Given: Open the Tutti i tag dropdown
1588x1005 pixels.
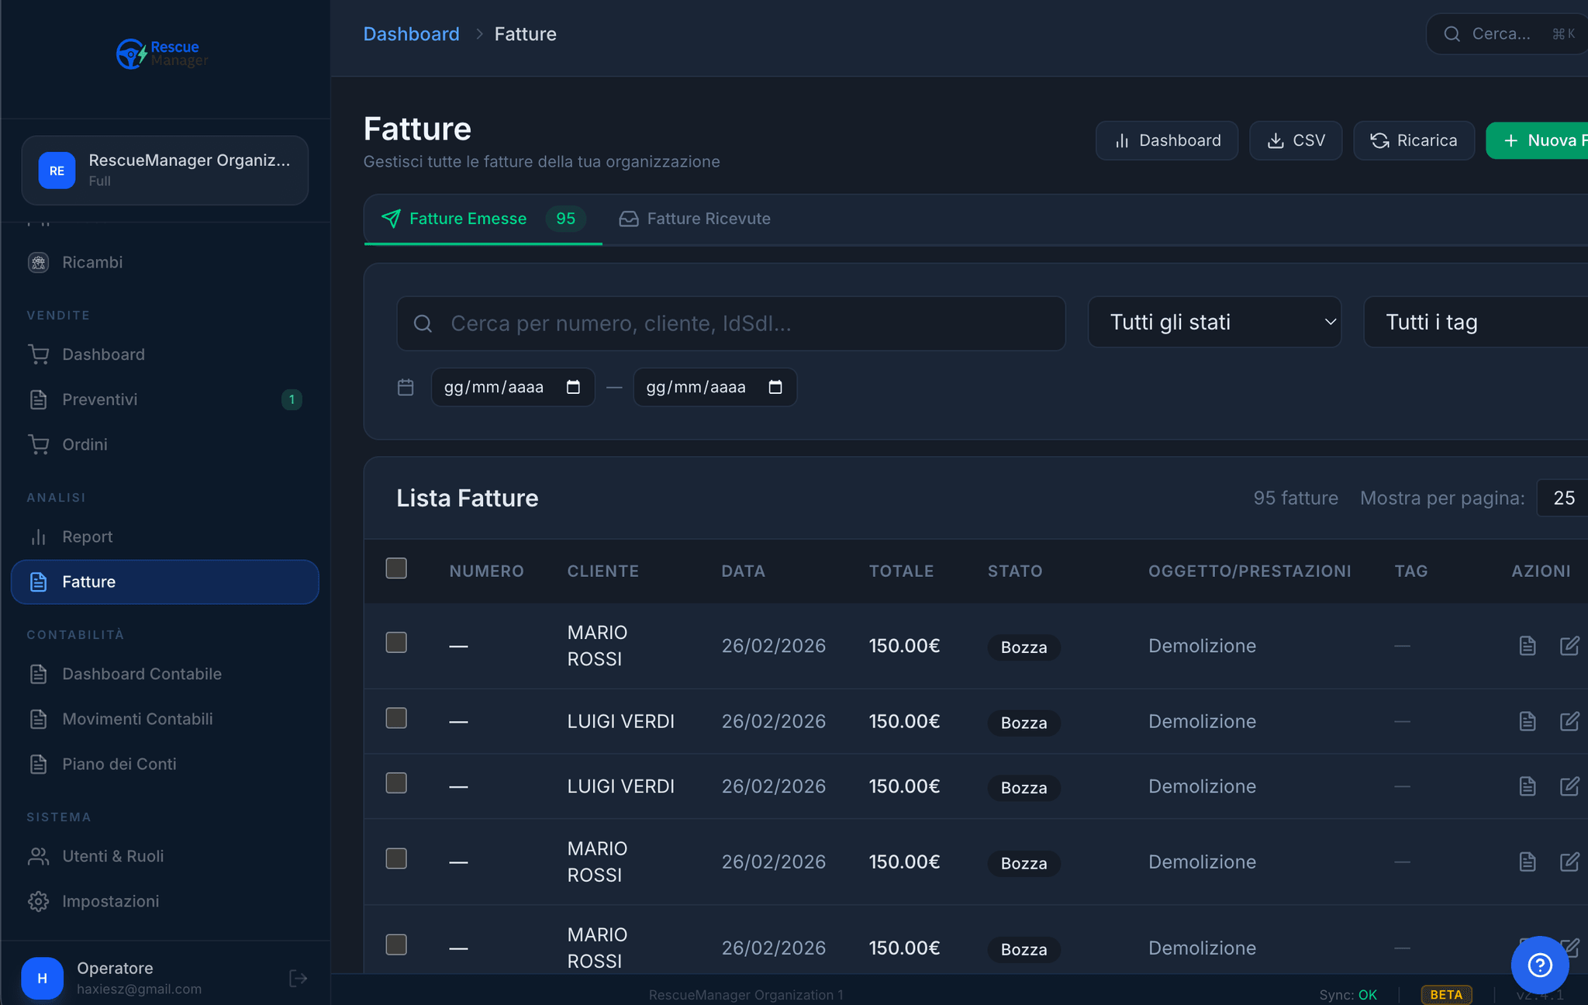Looking at the screenshot, I should pos(1473,322).
